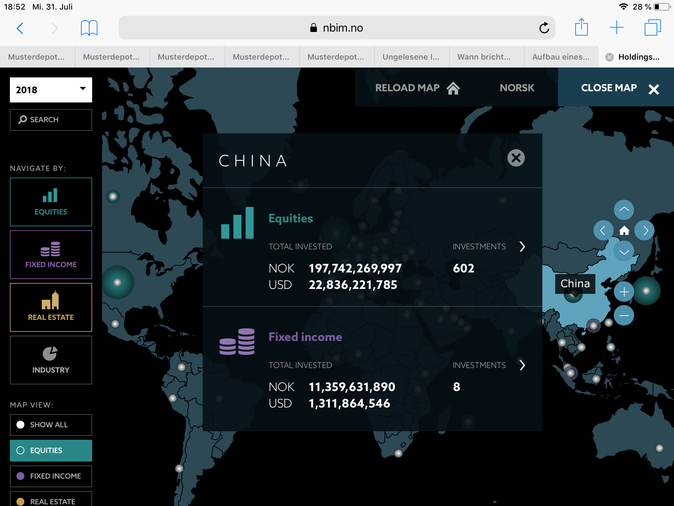Click the Search input field
This screenshot has width=674, height=506.
tap(51, 120)
